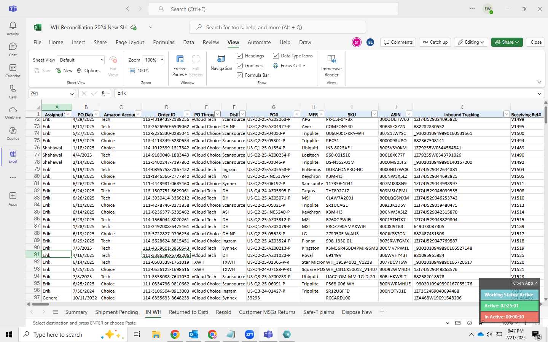
Task: Add a new sheet with plus
Action: point(382,312)
